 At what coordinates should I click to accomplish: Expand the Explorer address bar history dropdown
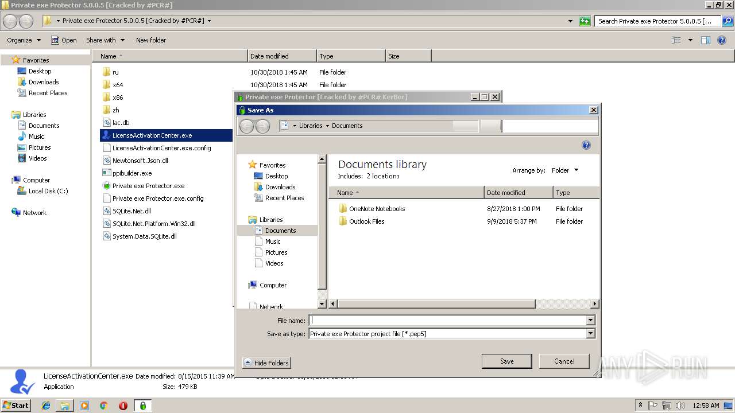coord(570,21)
